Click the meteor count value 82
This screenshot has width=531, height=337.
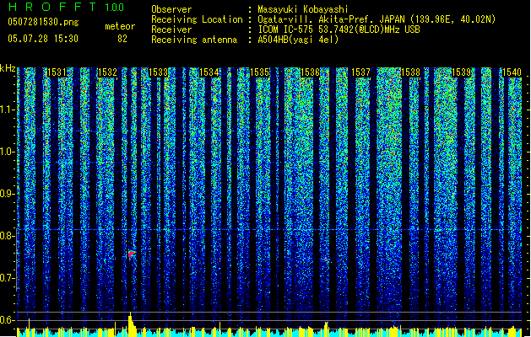coord(122,39)
